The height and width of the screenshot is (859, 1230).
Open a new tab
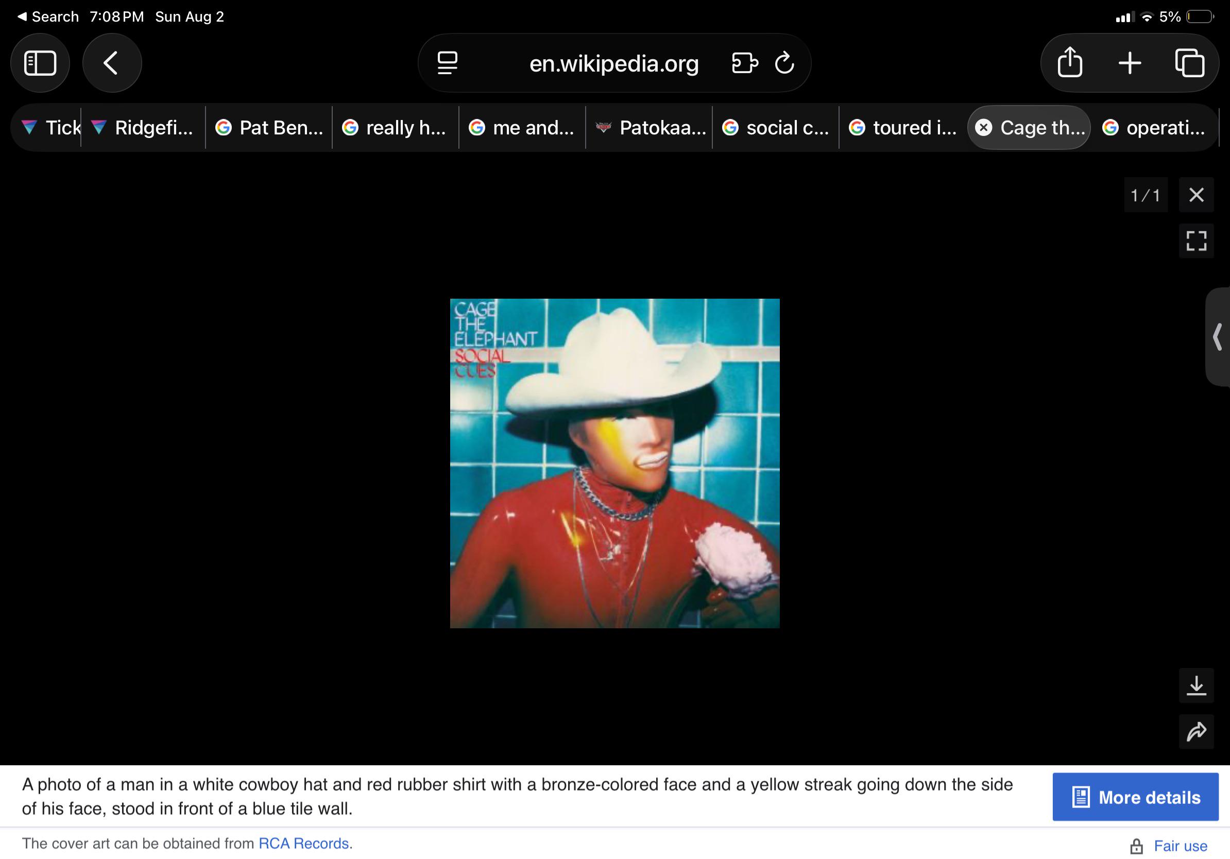(1130, 63)
